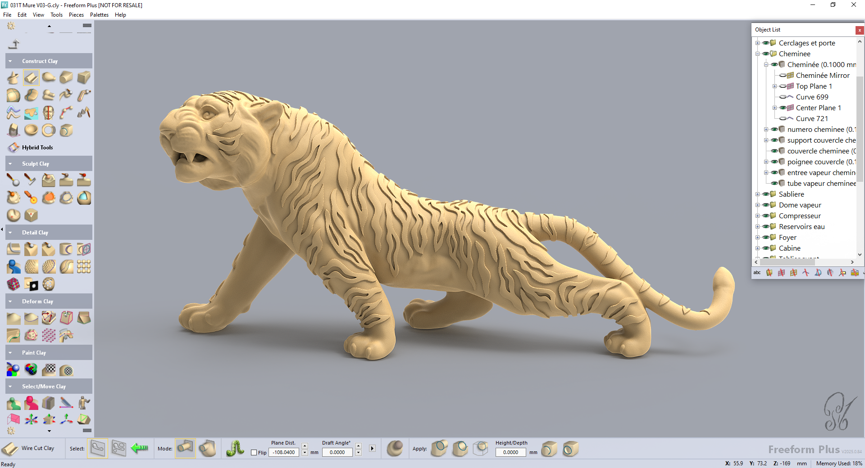This screenshot has width=865, height=468.
Task: Select the checkerboard paint clay tool
Action: (x=49, y=370)
